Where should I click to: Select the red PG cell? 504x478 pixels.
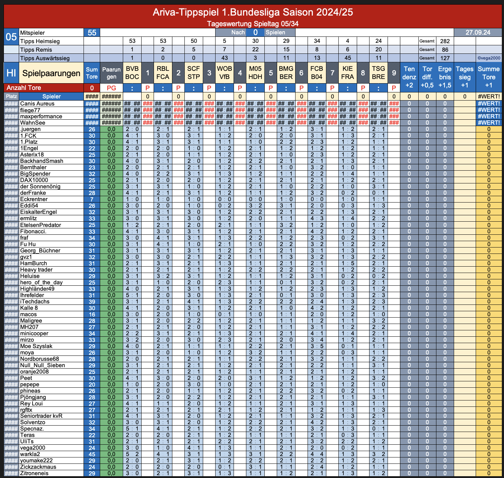(111, 88)
